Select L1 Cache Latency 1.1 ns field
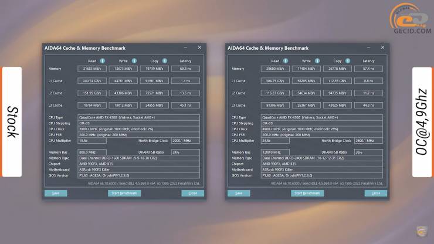This screenshot has height=244, width=434. tap(185, 81)
